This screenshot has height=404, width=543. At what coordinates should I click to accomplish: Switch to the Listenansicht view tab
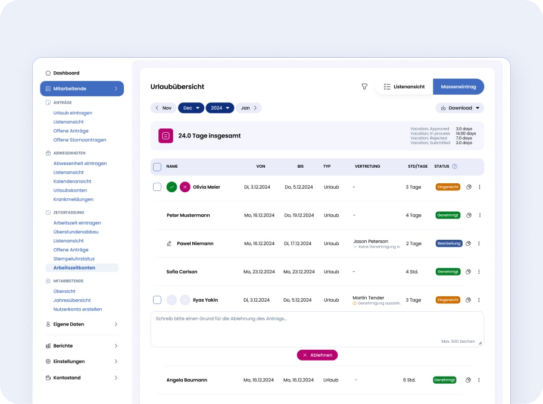click(x=404, y=87)
